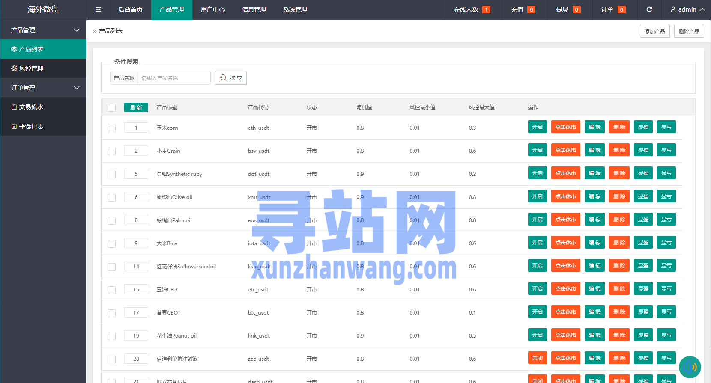This screenshot has height=383, width=711.
Task: Click the 添加产品 button
Action: click(655, 31)
